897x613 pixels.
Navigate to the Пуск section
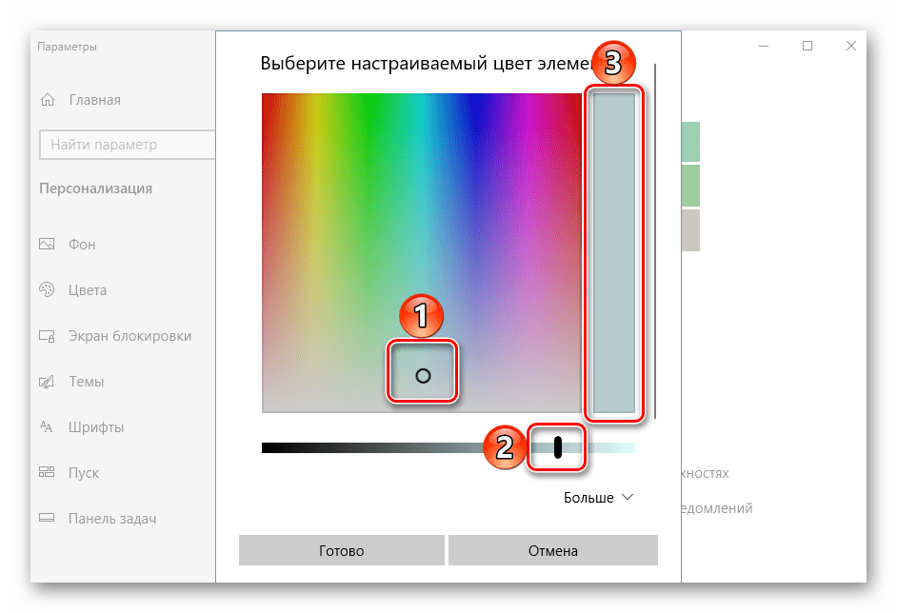pos(84,473)
